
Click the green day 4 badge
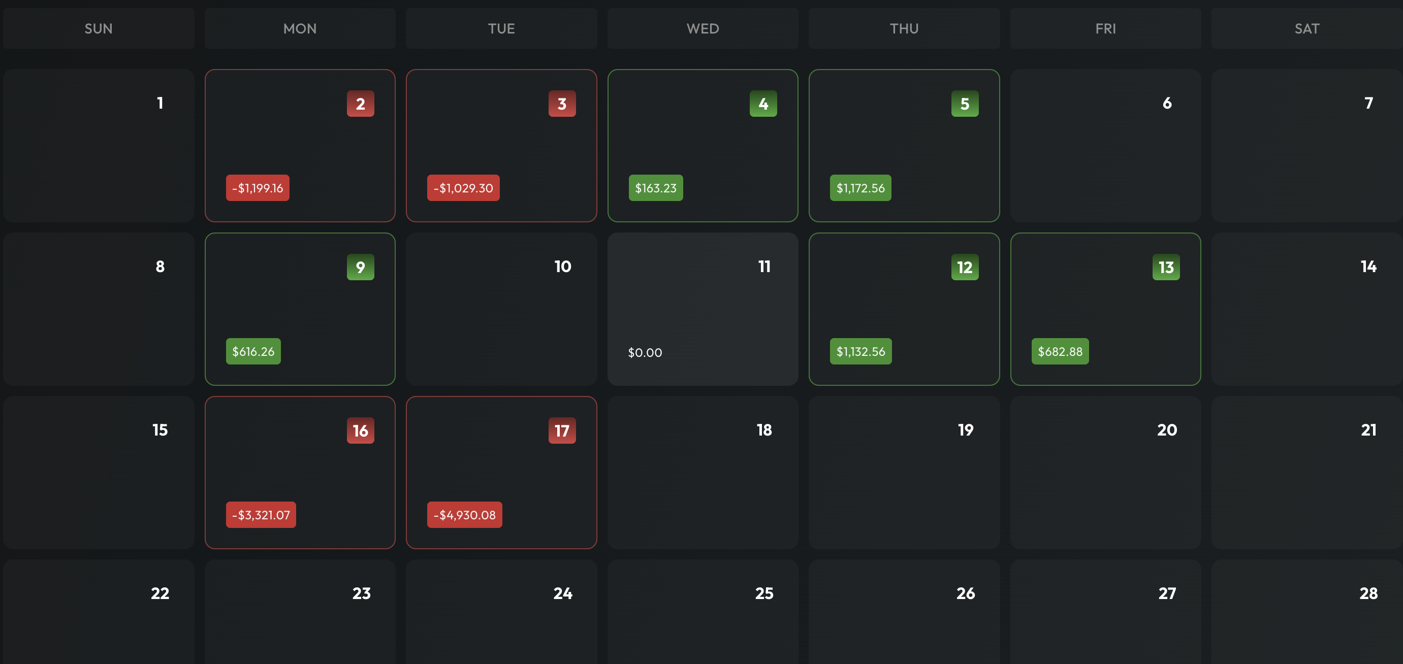[763, 104]
